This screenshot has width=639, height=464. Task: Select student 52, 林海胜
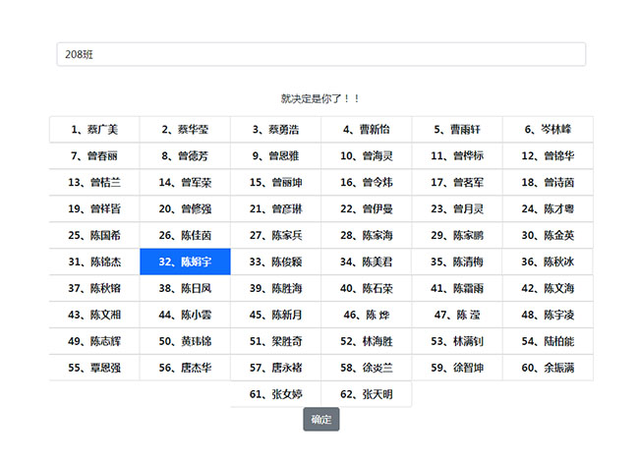pos(367,341)
